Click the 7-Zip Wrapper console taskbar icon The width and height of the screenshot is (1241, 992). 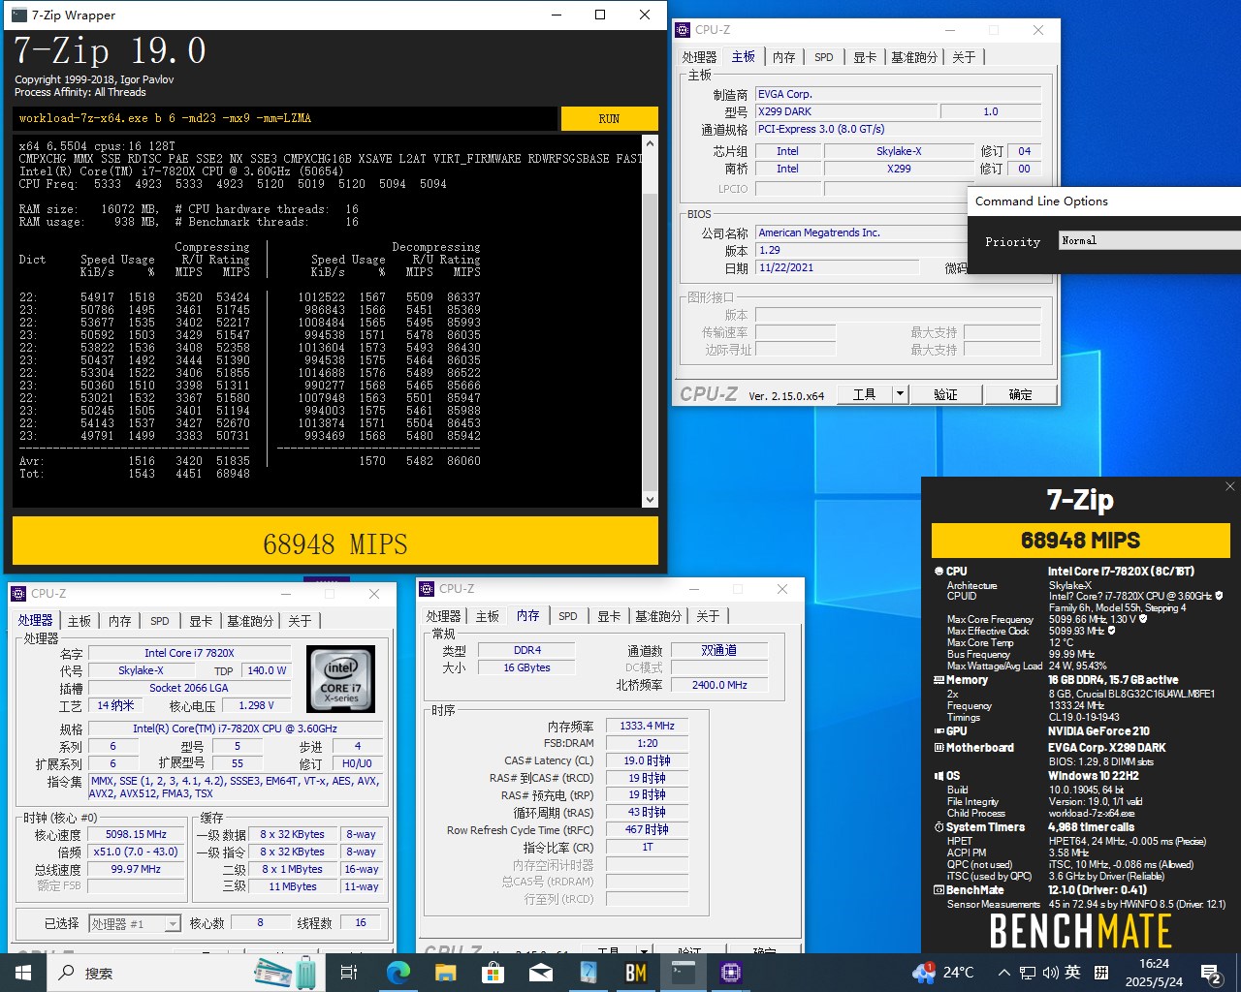click(684, 973)
